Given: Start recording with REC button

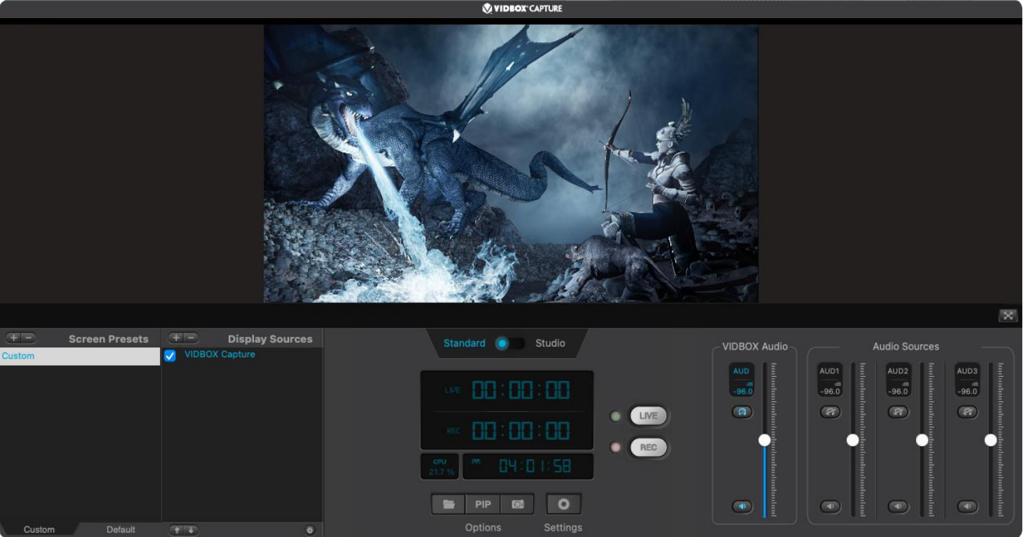Looking at the screenshot, I should [x=649, y=447].
